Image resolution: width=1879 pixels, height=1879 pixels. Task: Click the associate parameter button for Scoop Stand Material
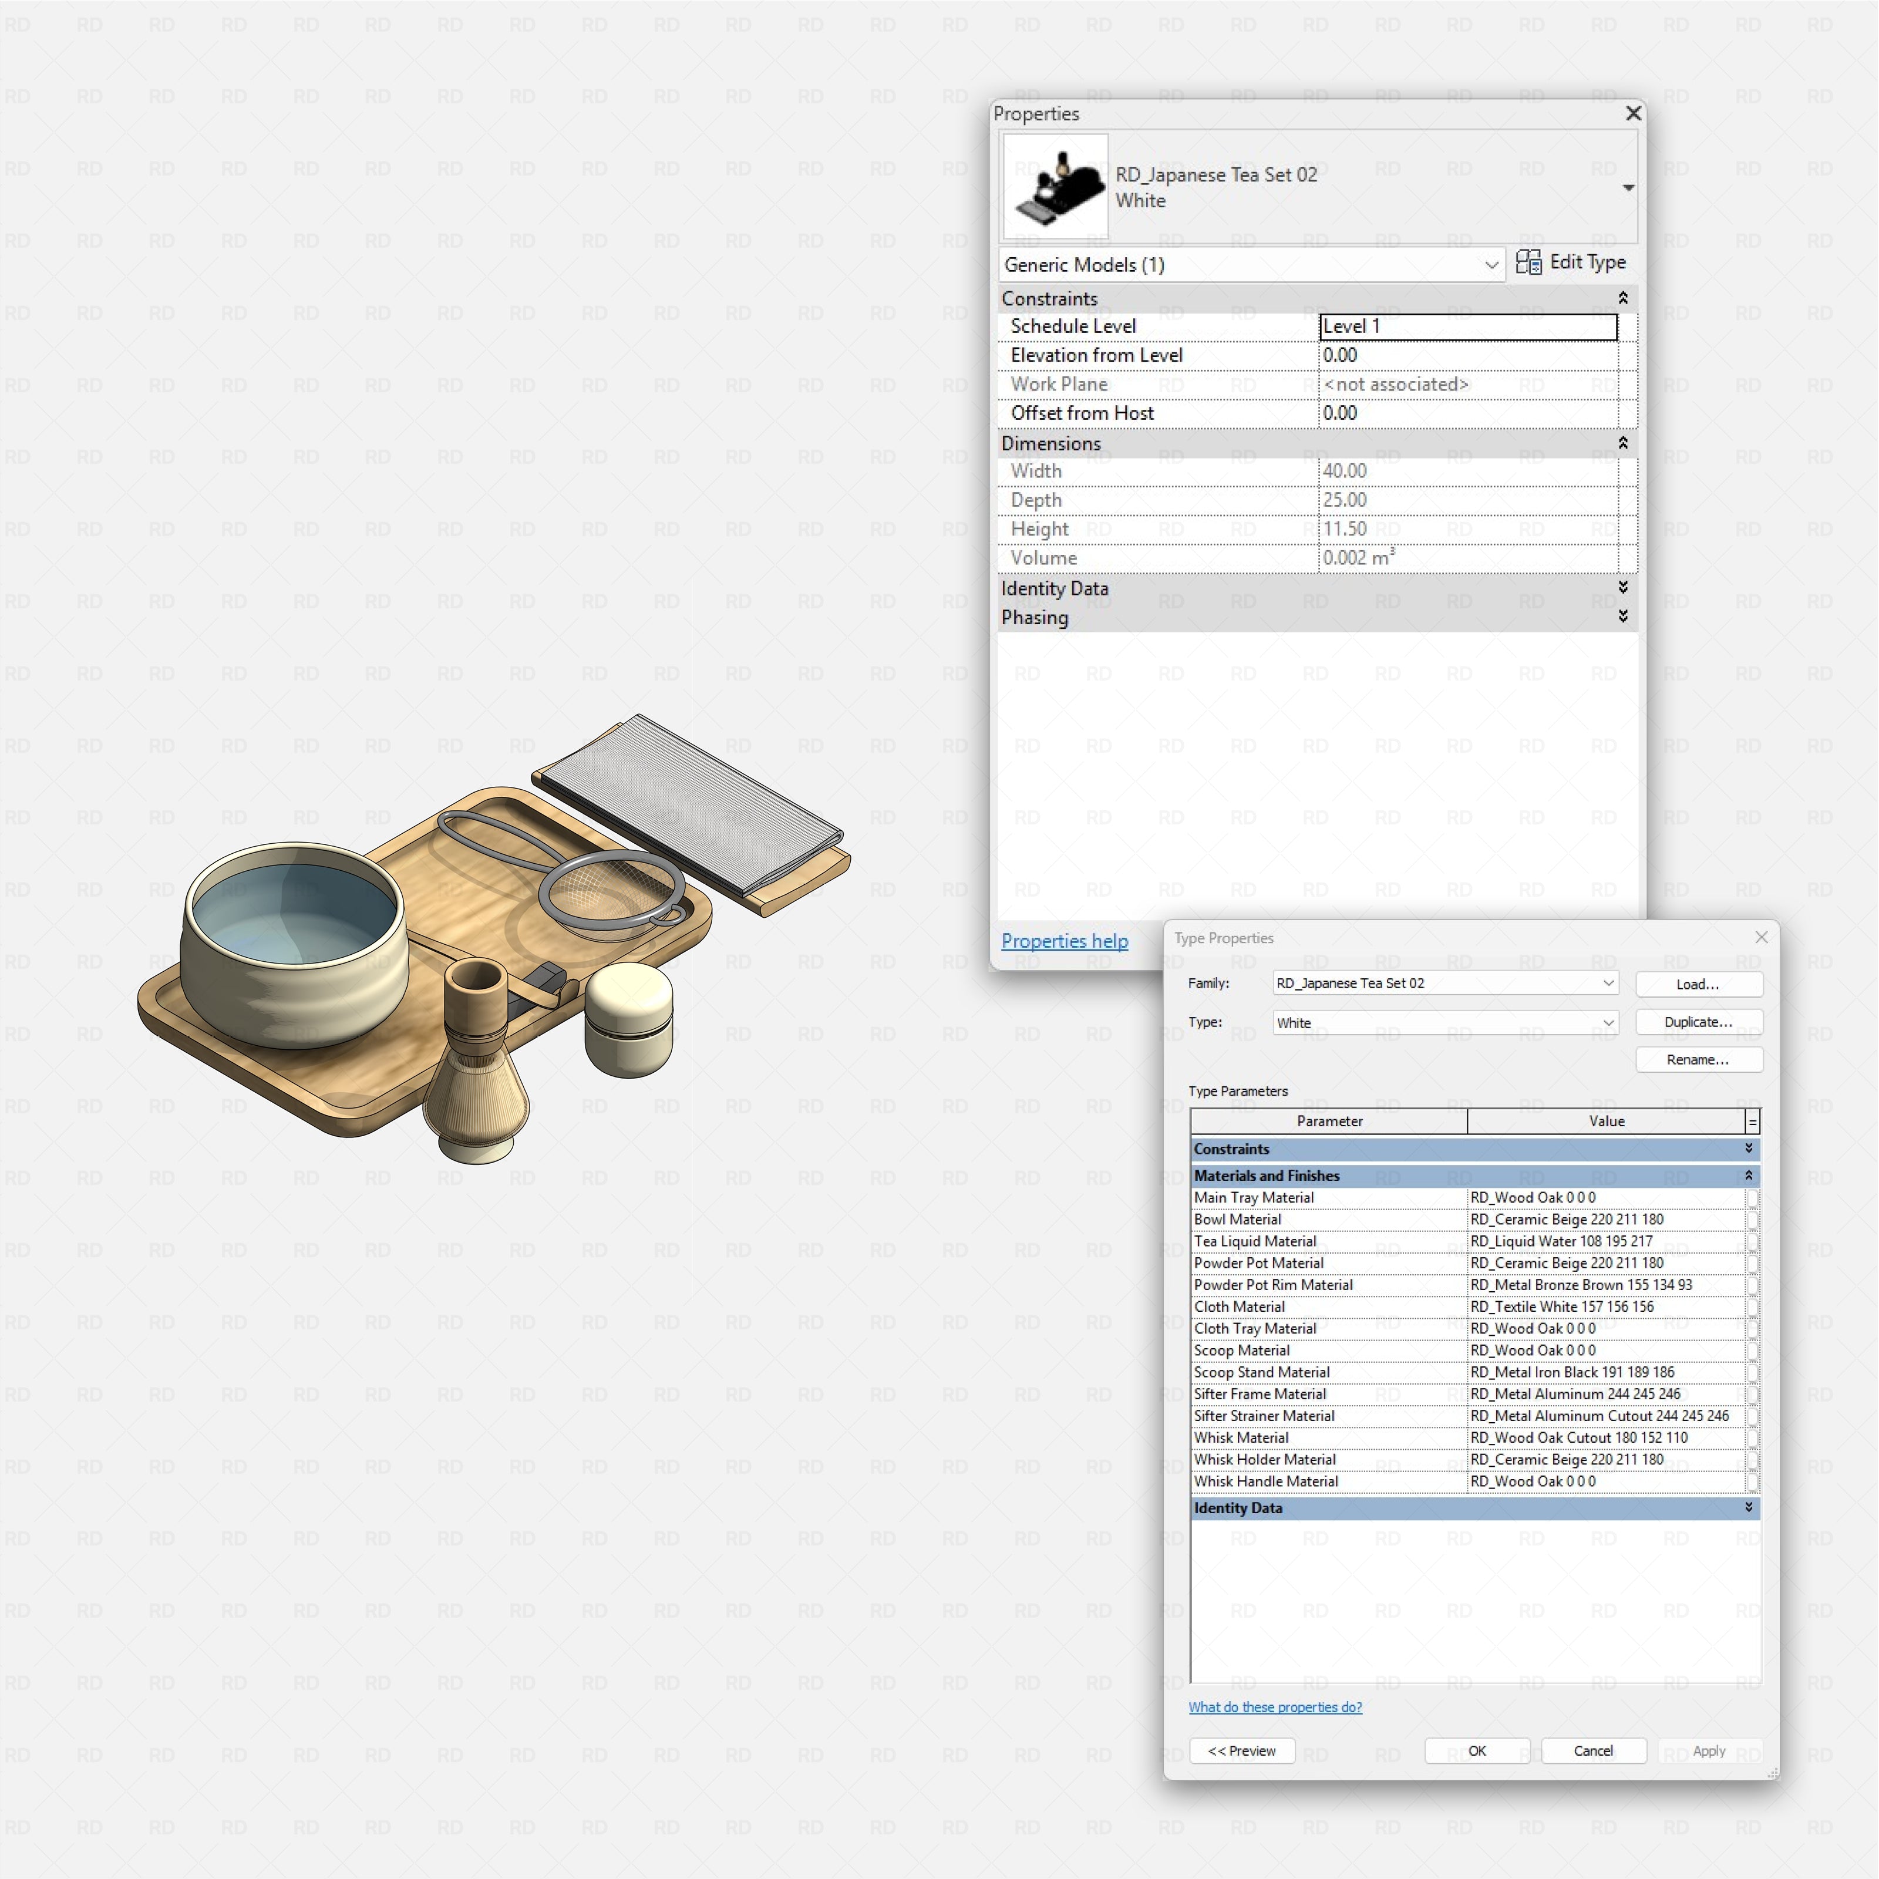coord(1753,1373)
